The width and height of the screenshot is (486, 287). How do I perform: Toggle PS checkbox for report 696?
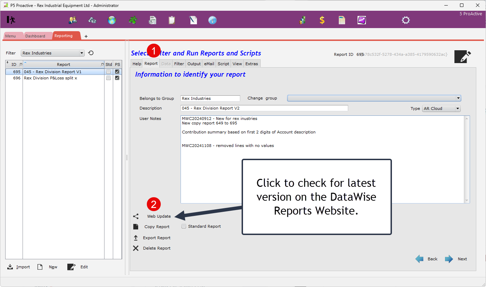click(x=117, y=78)
